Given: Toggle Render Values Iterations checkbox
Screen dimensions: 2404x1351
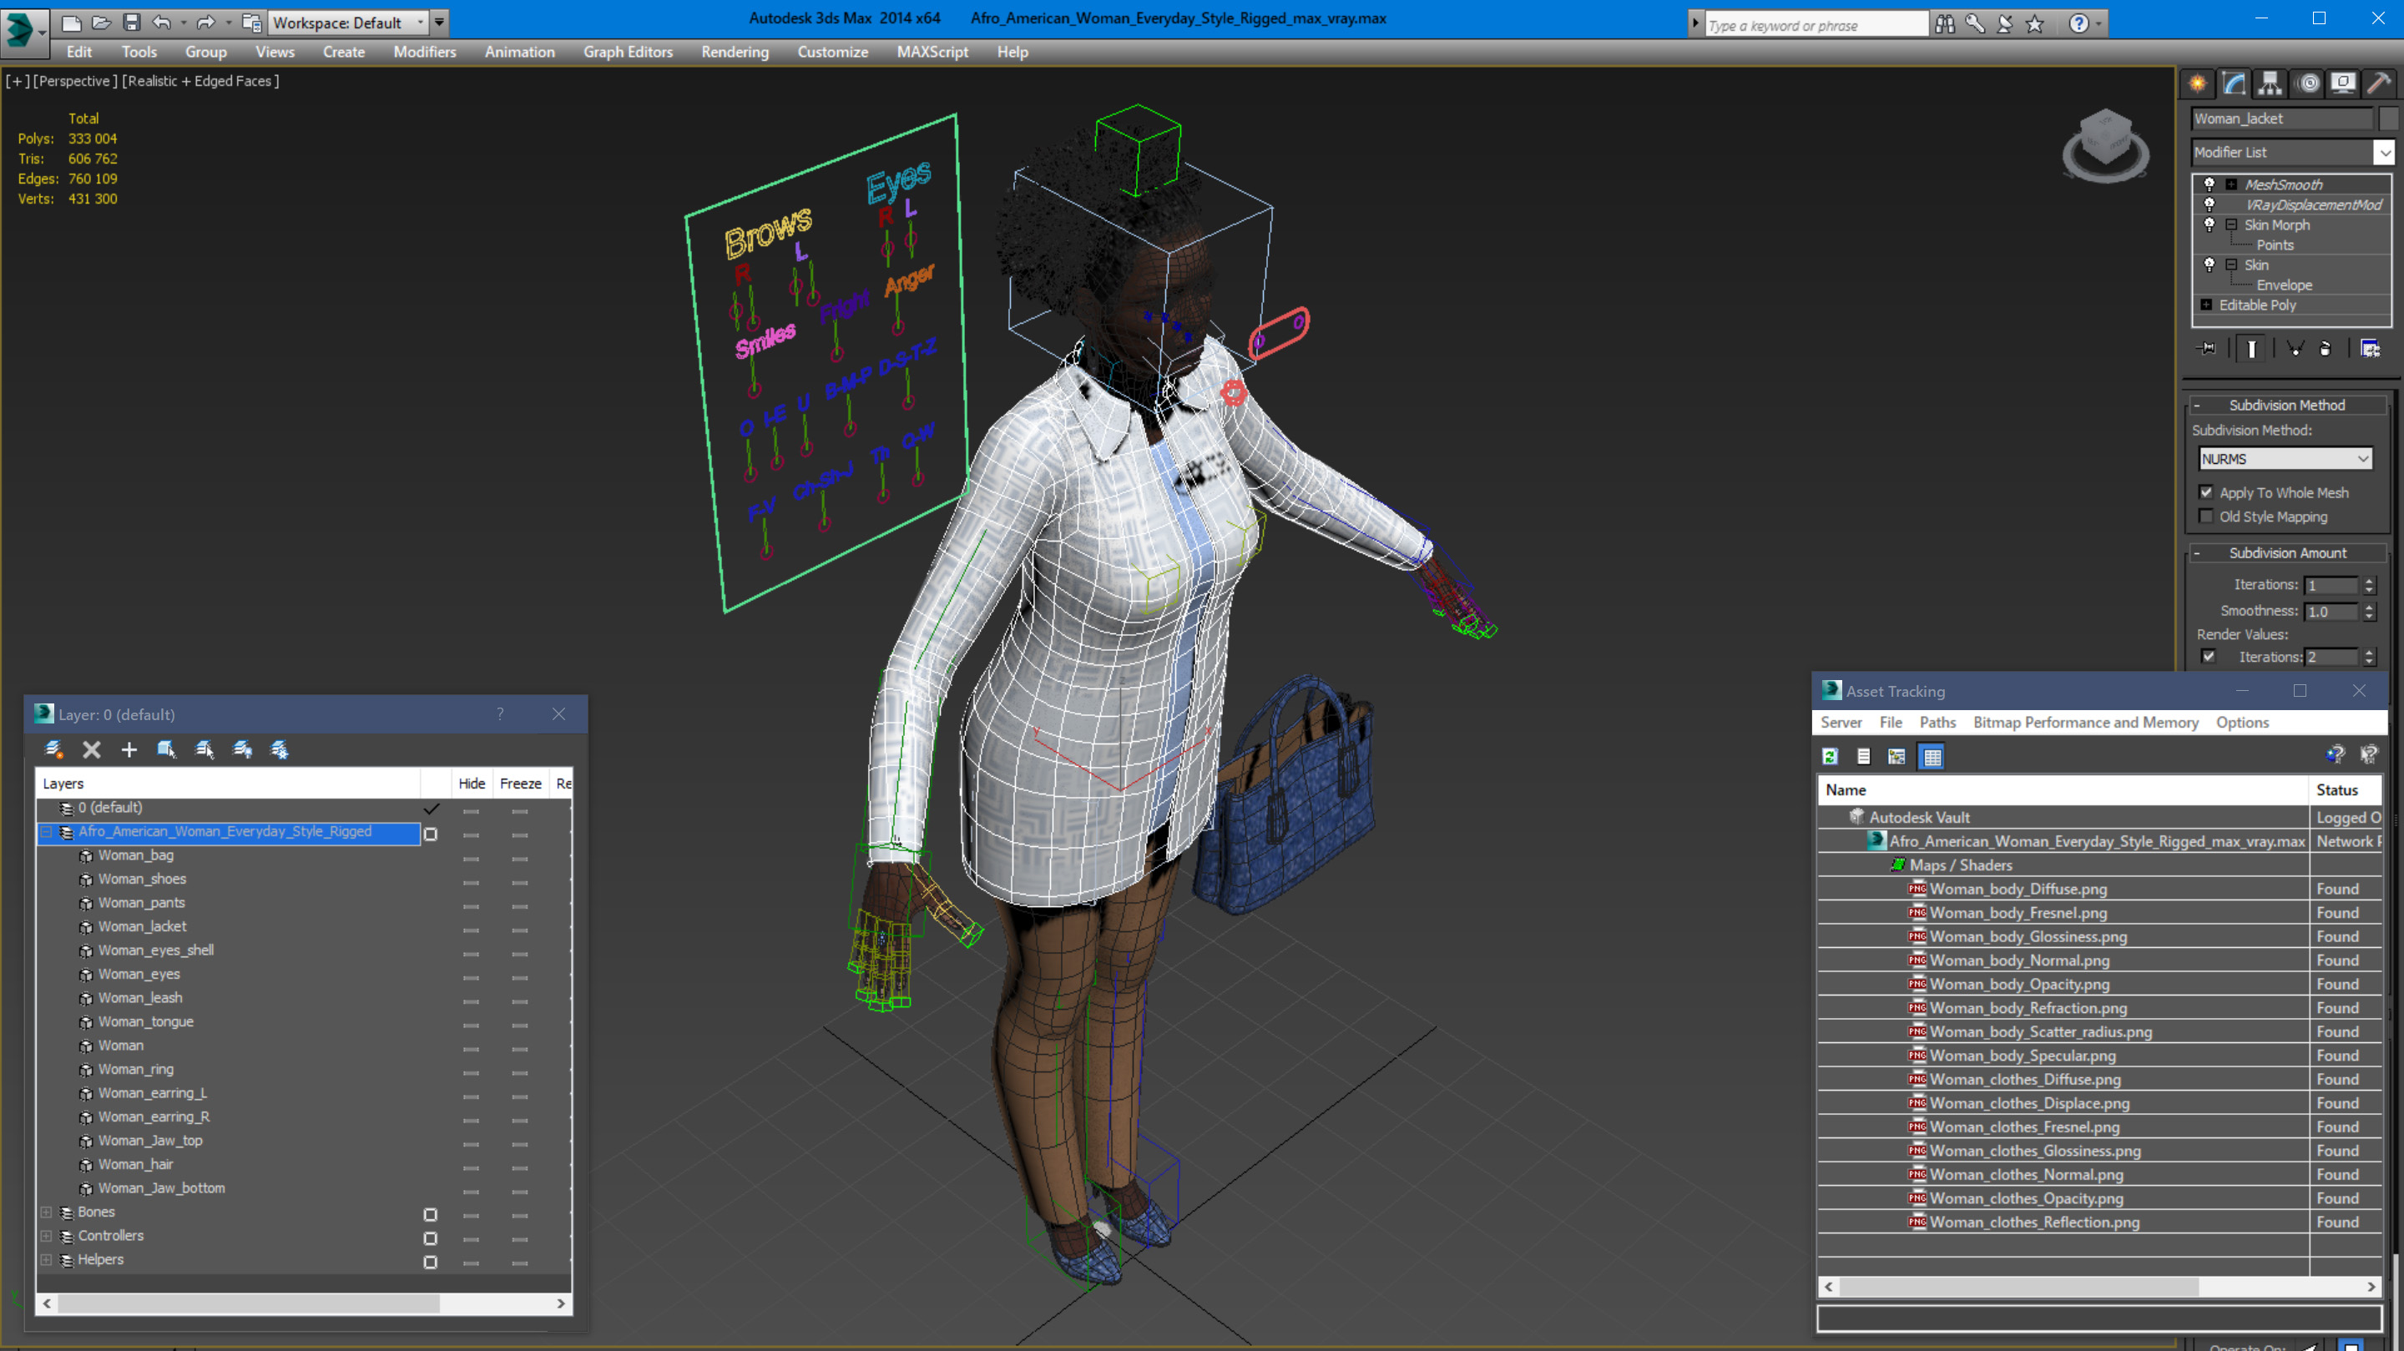Looking at the screenshot, I should [x=2208, y=657].
